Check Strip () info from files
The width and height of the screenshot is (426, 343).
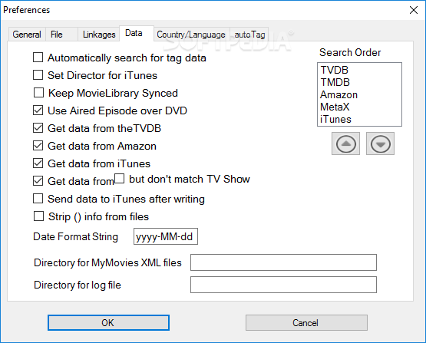point(38,216)
